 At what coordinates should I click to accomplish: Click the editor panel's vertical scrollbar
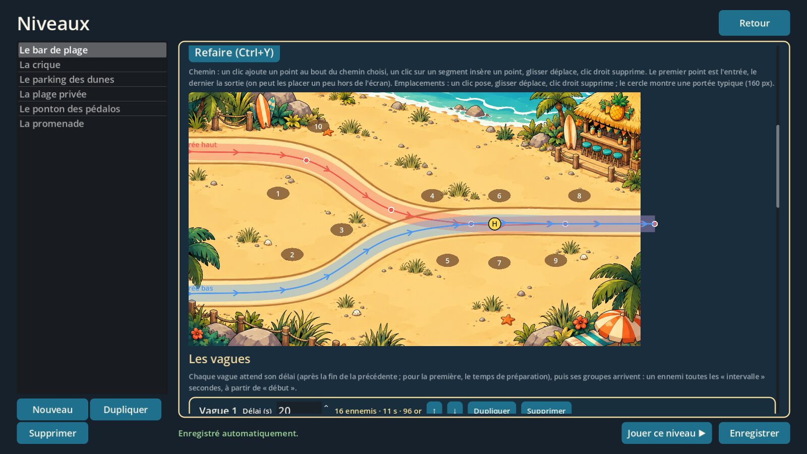(x=778, y=166)
